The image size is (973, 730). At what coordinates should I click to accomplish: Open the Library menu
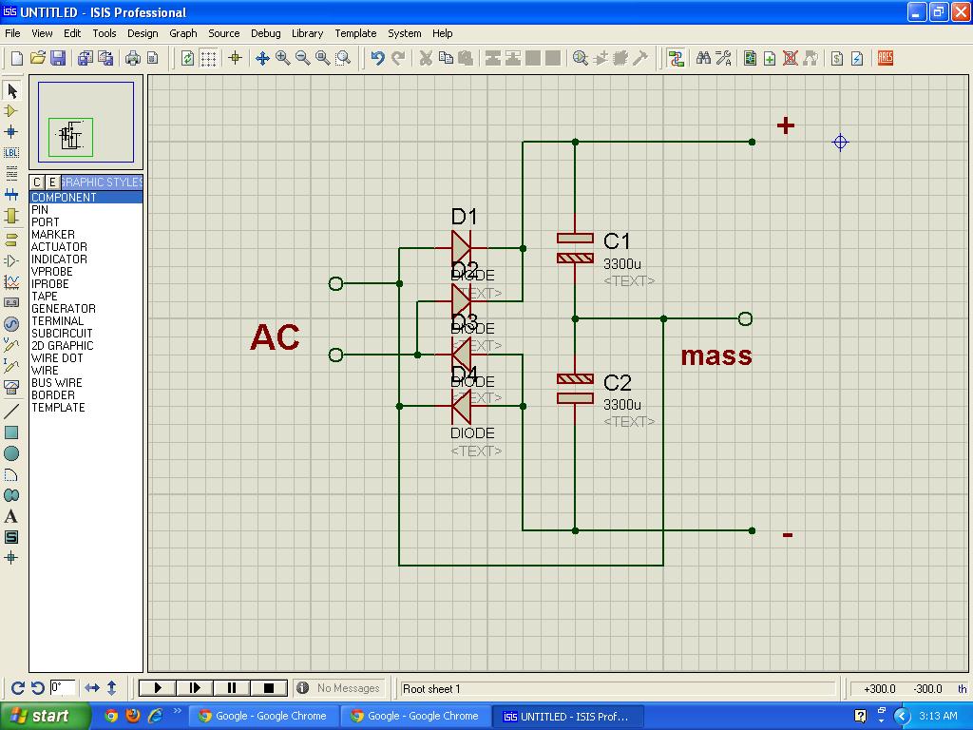[307, 33]
